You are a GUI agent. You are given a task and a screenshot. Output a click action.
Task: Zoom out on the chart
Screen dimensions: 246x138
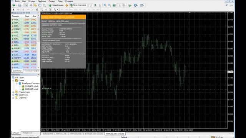coord(110,5)
